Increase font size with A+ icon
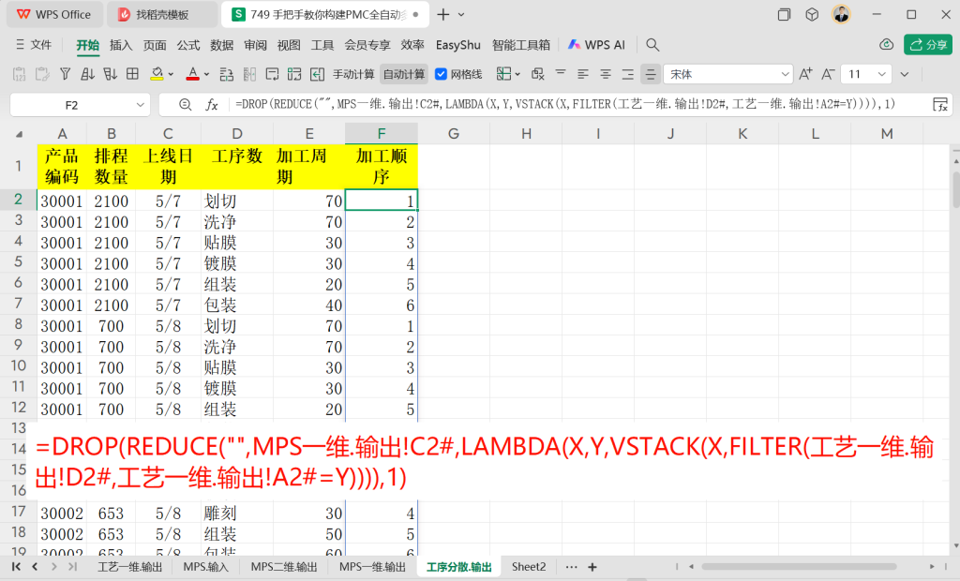Image resolution: width=960 pixels, height=581 pixels. [x=805, y=74]
